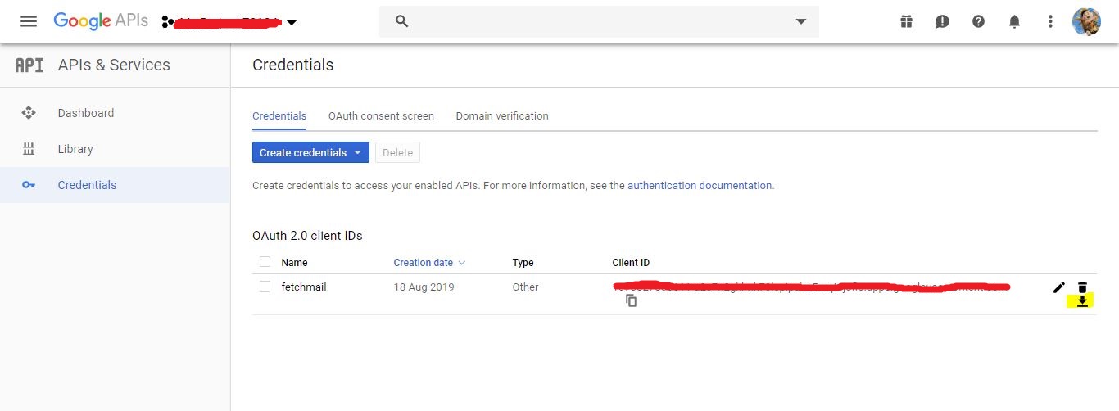Click the key icon for Credentials

tap(29, 185)
